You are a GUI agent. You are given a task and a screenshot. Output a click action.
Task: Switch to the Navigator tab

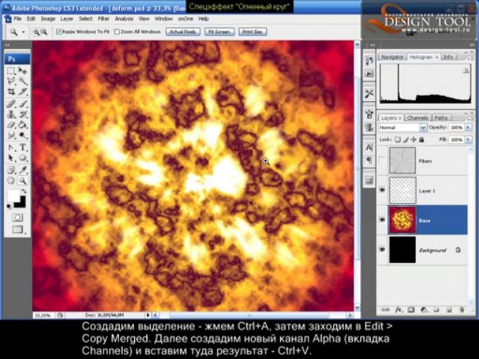[x=392, y=57]
